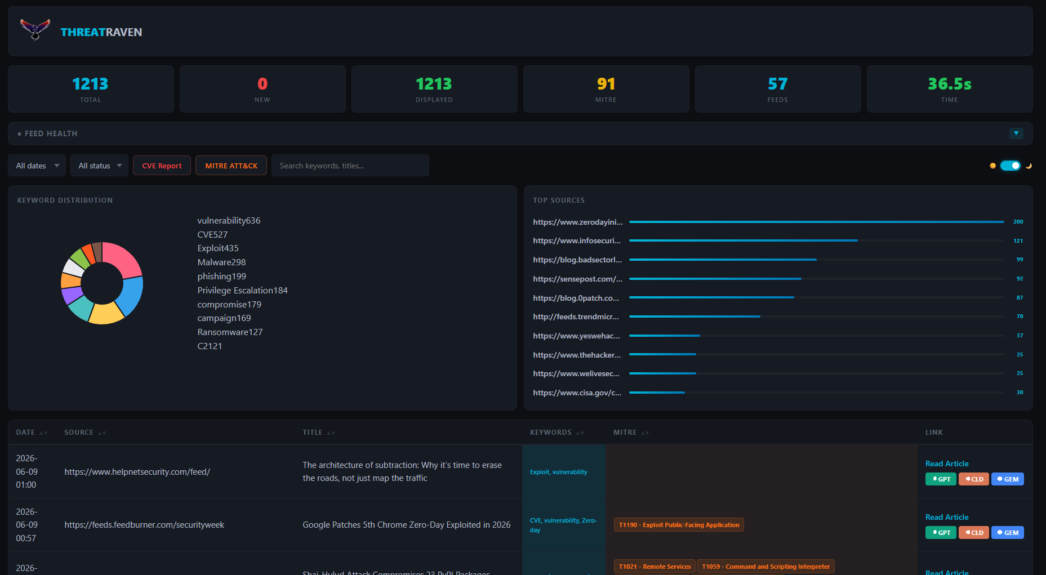Select the yellow Exploit donut segment

click(x=106, y=313)
